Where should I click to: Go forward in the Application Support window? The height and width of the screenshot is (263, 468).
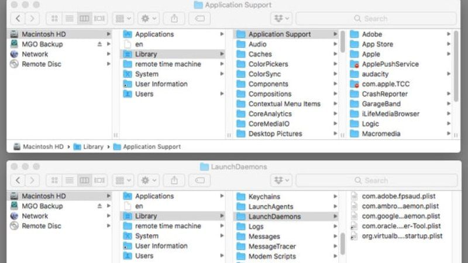pos(32,19)
